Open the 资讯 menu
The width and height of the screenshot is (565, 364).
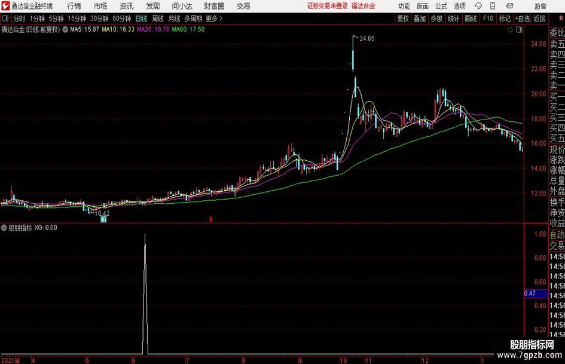point(127,6)
